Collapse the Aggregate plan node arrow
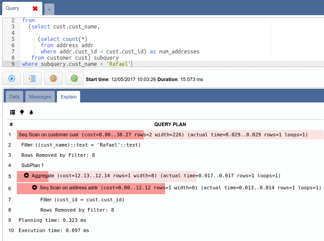The height and width of the screenshot is (241, 324). [27, 176]
